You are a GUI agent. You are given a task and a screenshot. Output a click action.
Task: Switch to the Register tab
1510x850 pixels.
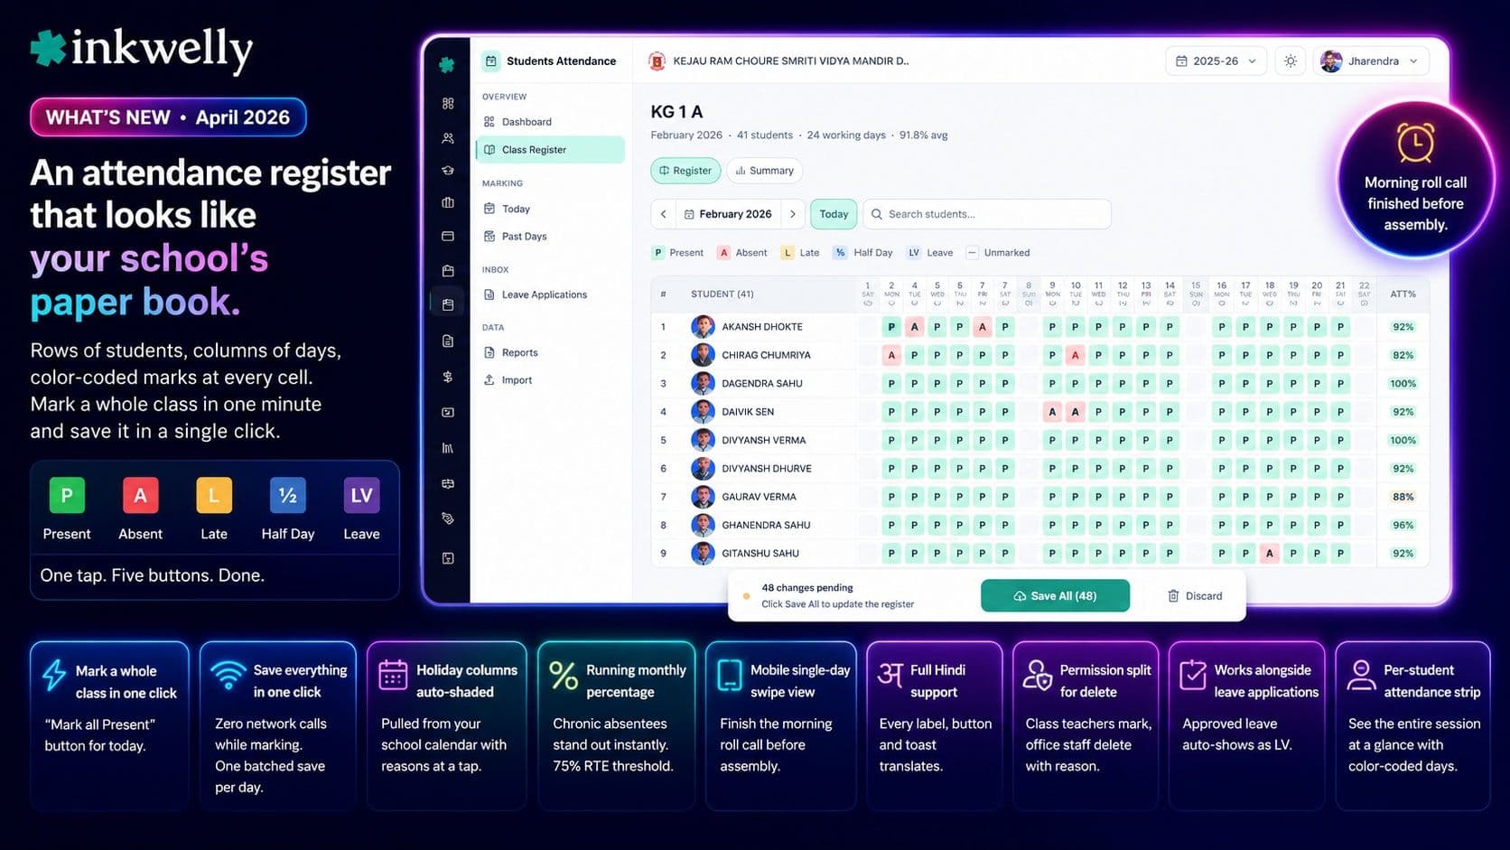[685, 171]
